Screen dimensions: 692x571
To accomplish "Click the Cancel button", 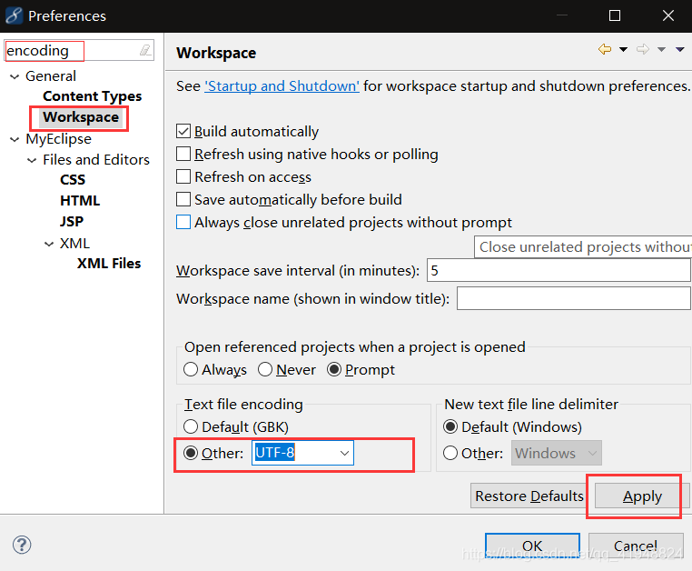I will point(636,546).
